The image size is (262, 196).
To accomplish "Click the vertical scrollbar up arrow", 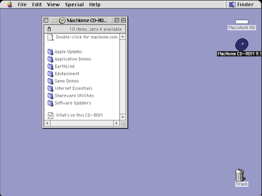I will (x=123, y=36).
